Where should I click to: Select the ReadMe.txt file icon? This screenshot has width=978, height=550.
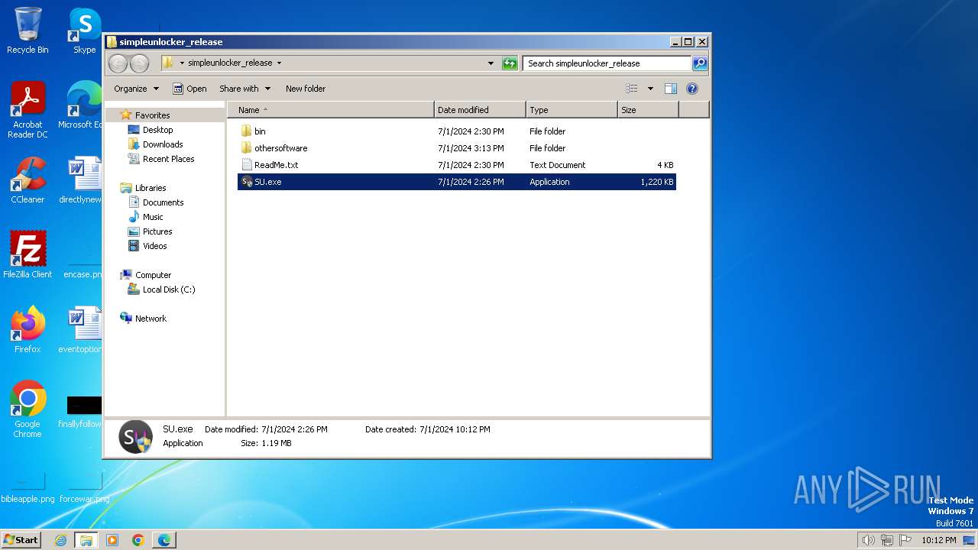(x=246, y=165)
